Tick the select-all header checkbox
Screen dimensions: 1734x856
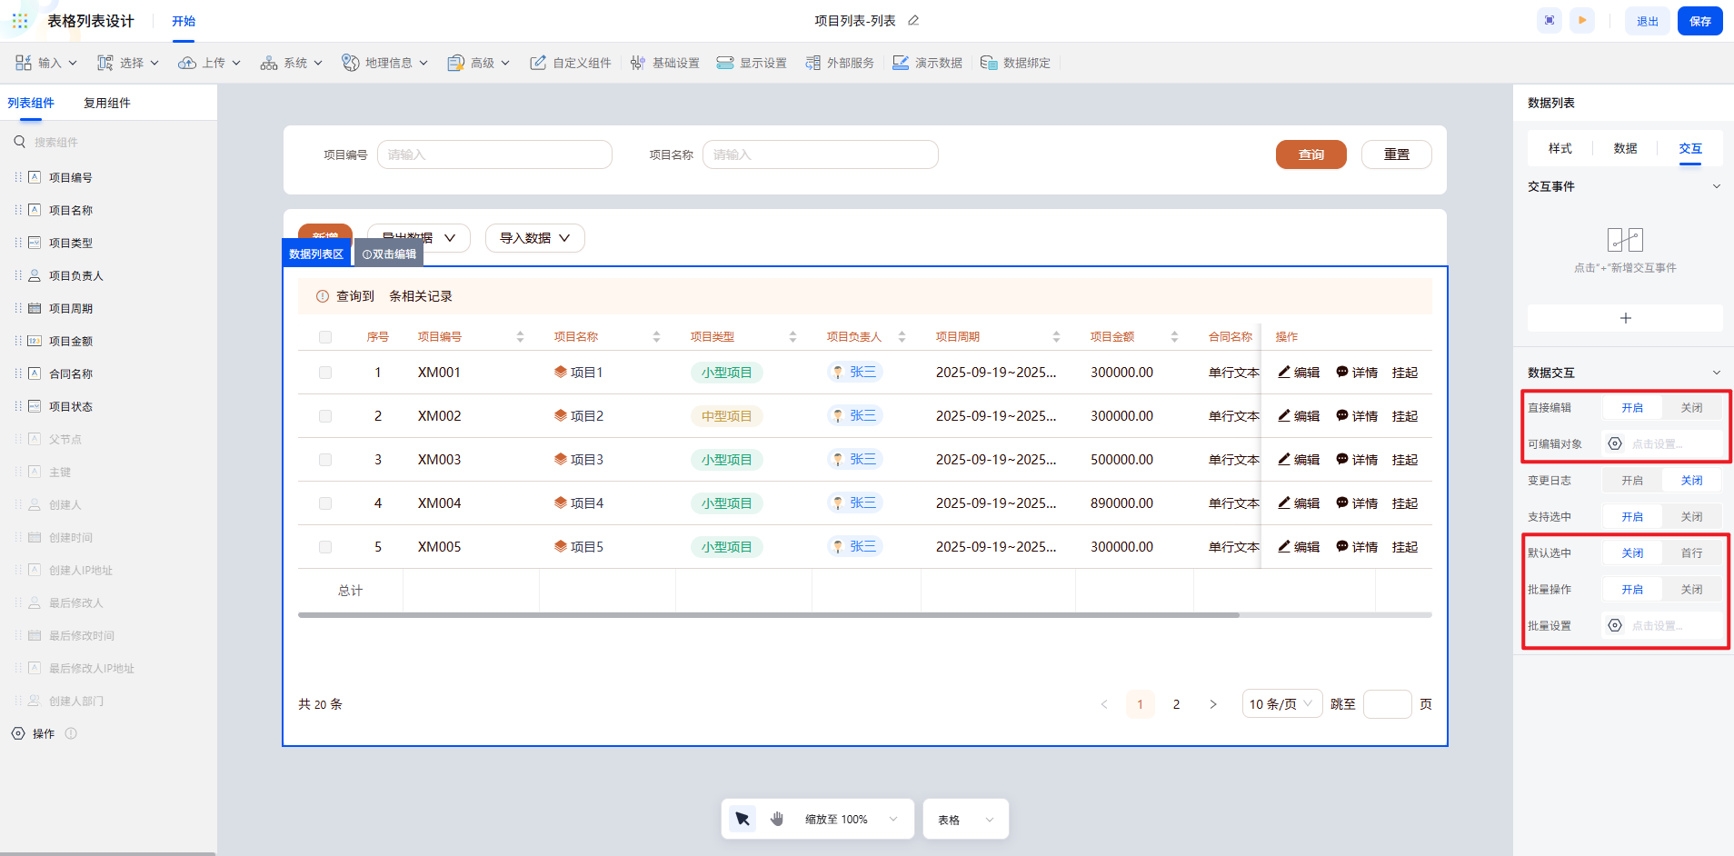(x=325, y=337)
